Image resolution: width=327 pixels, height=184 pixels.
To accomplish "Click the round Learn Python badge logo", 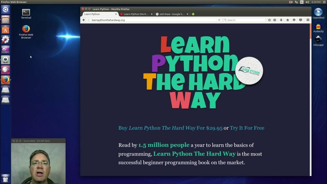I will (249, 71).
